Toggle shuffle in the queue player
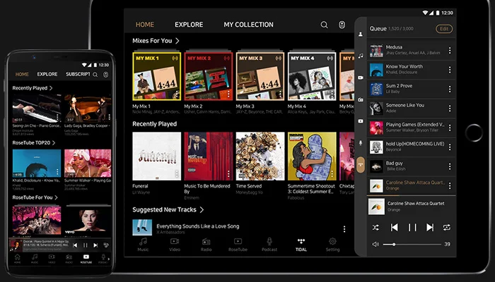Viewport: 495px width, 282px height. 375,227
